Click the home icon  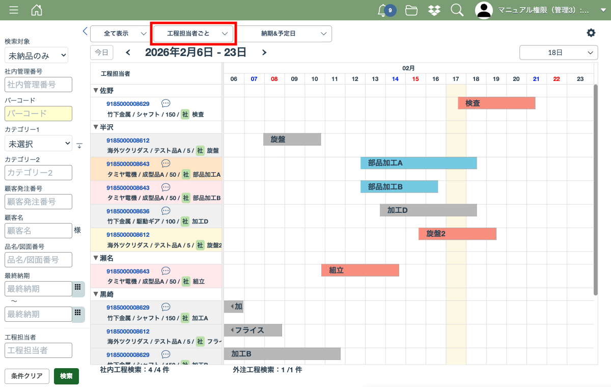tap(37, 10)
